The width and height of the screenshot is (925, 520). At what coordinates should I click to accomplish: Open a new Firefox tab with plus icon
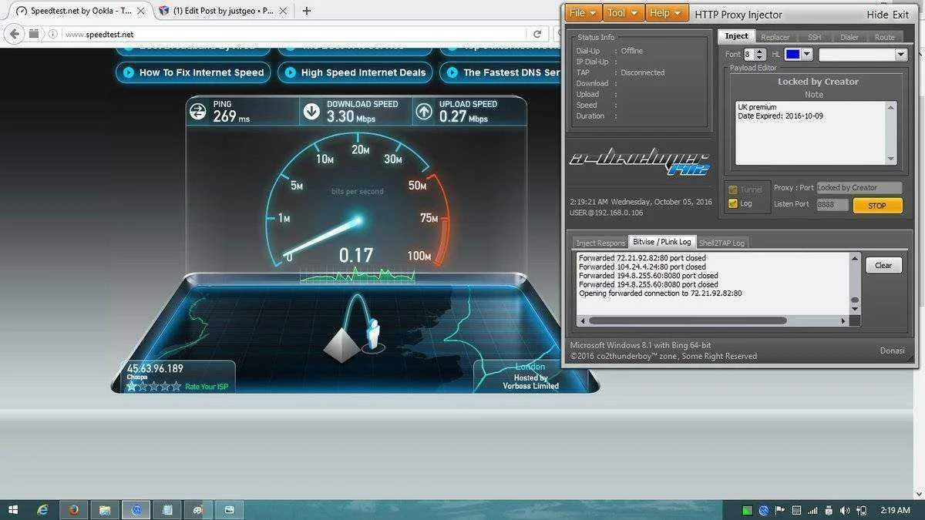tap(307, 11)
